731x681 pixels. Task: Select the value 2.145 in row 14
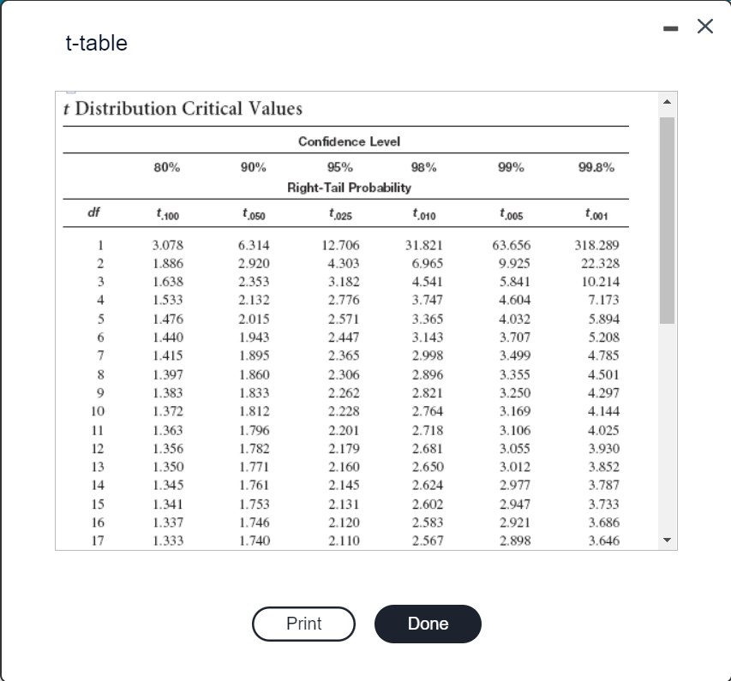tap(344, 485)
